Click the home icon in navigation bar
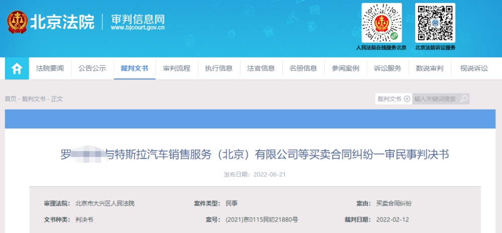This screenshot has height=233, width=502. pos(17,68)
